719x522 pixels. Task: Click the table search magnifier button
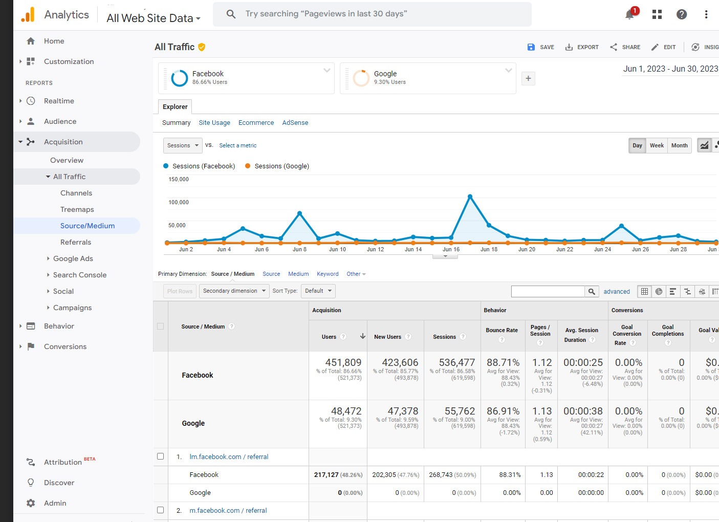click(x=592, y=291)
